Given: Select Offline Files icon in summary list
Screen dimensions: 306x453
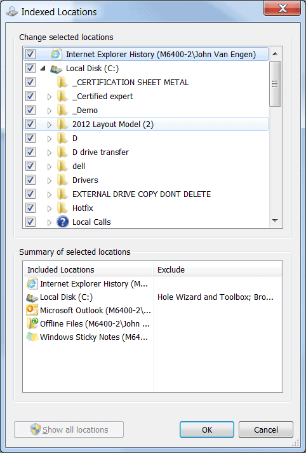Looking at the screenshot, I should tap(32, 323).
